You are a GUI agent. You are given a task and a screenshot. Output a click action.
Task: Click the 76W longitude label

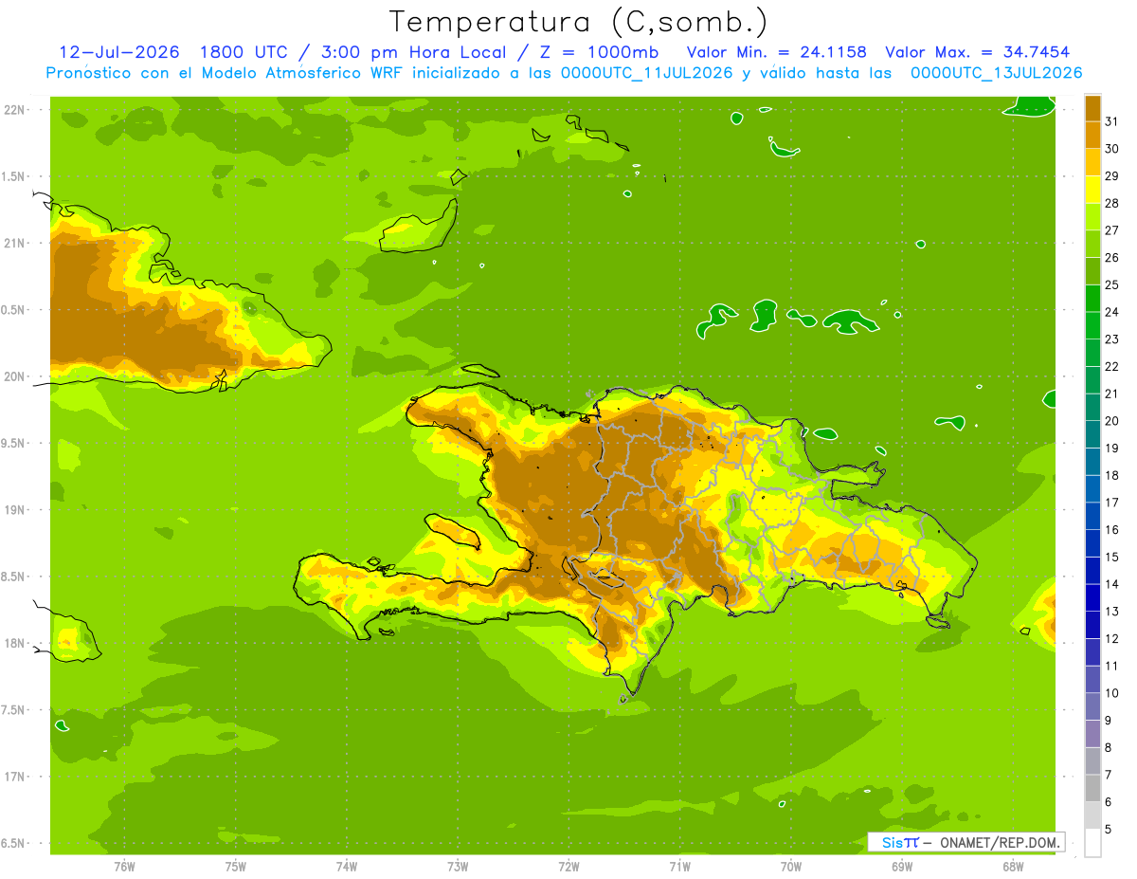124,867
